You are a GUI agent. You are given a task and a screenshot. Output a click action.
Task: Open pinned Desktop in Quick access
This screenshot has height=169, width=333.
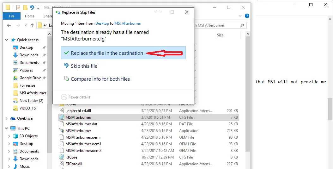click(x=26, y=47)
